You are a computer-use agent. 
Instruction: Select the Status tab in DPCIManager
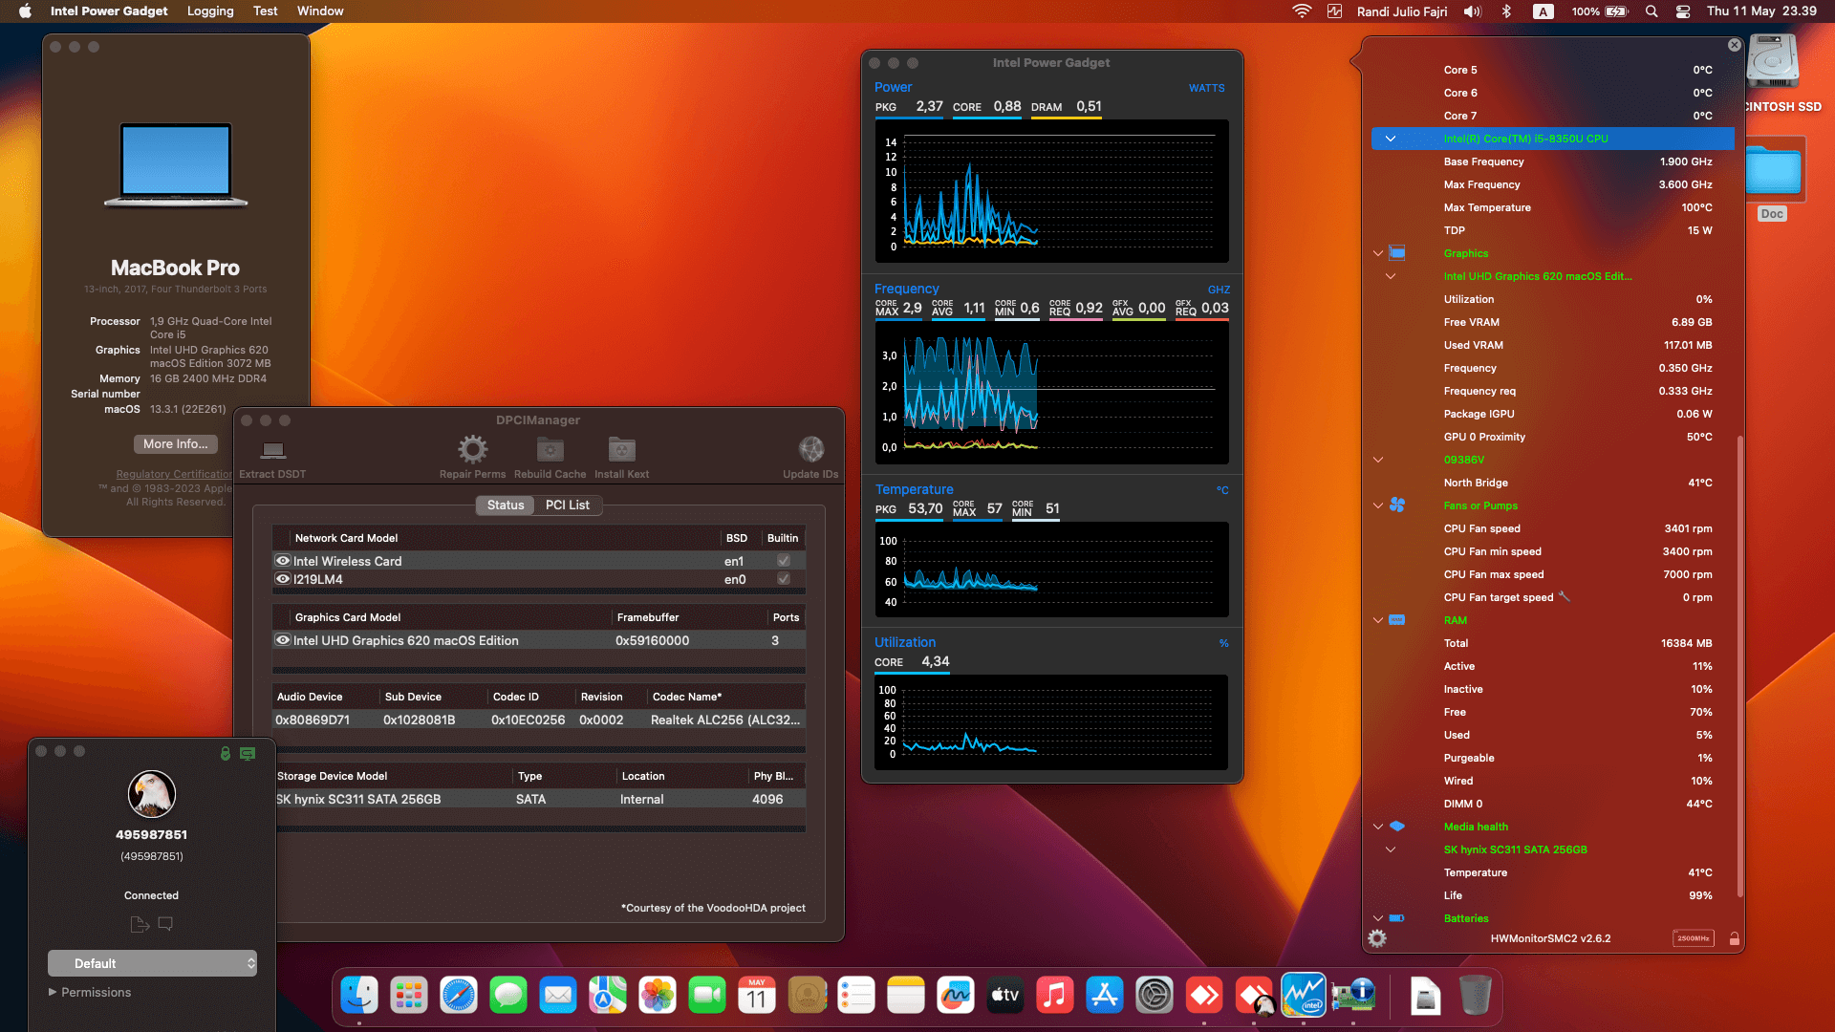point(506,505)
